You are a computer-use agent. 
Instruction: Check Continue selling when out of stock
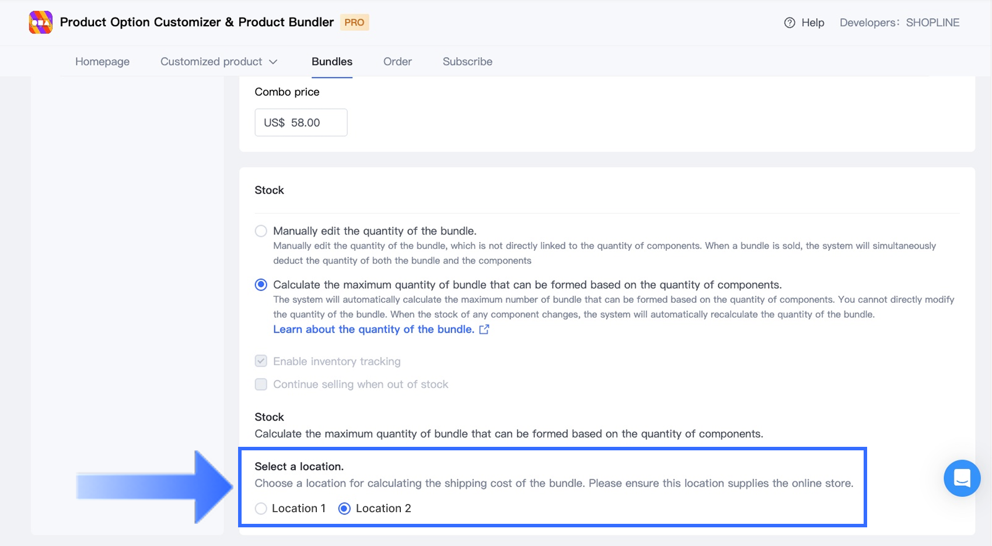261,384
